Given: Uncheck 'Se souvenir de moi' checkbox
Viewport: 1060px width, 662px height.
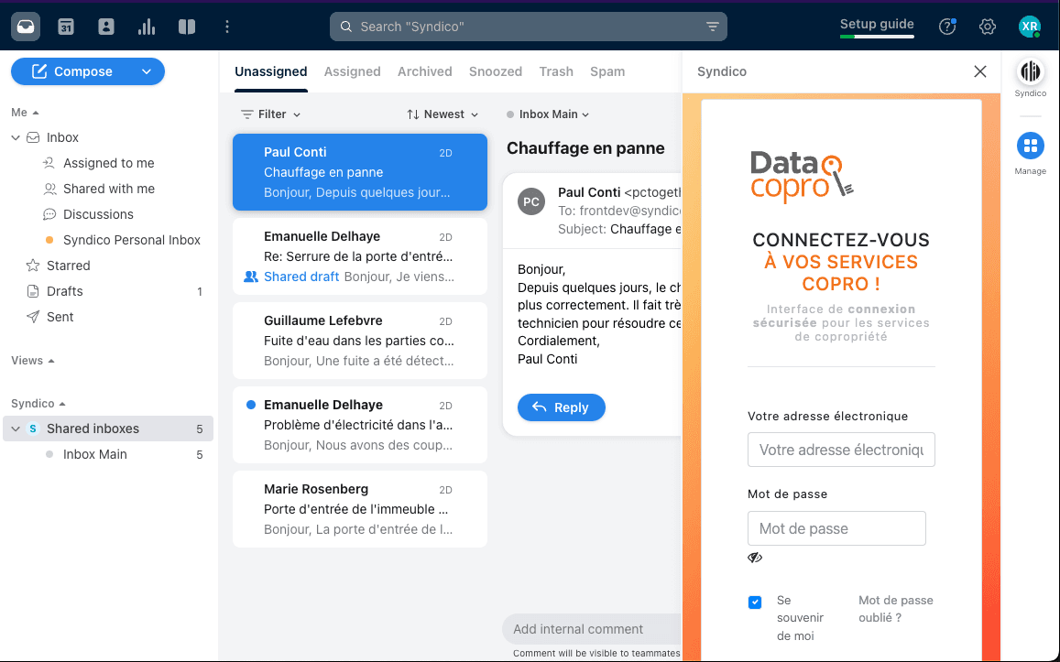Looking at the screenshot, I should pyautogui.click(x=755, y=602).
